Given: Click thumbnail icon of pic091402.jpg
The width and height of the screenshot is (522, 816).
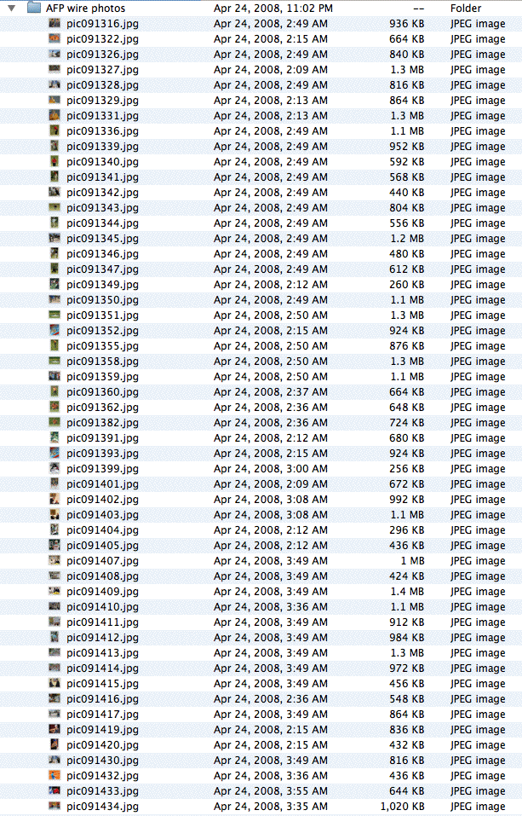Looking at the screenshot, I should point(54,500).
